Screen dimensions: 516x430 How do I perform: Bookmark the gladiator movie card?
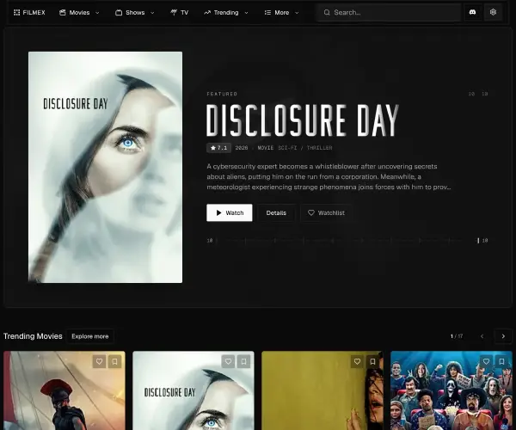114,361
